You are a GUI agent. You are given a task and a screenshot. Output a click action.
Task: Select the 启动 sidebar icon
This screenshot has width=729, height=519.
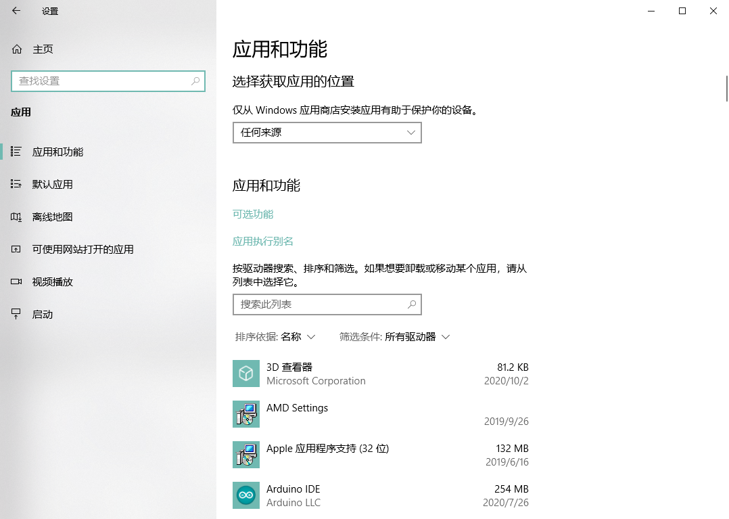[16, 315]
